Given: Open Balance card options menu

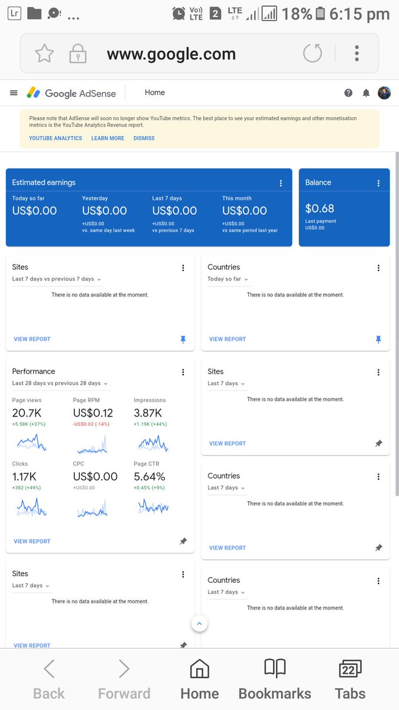Looking at the screenshot, I should tap(379, 183).
